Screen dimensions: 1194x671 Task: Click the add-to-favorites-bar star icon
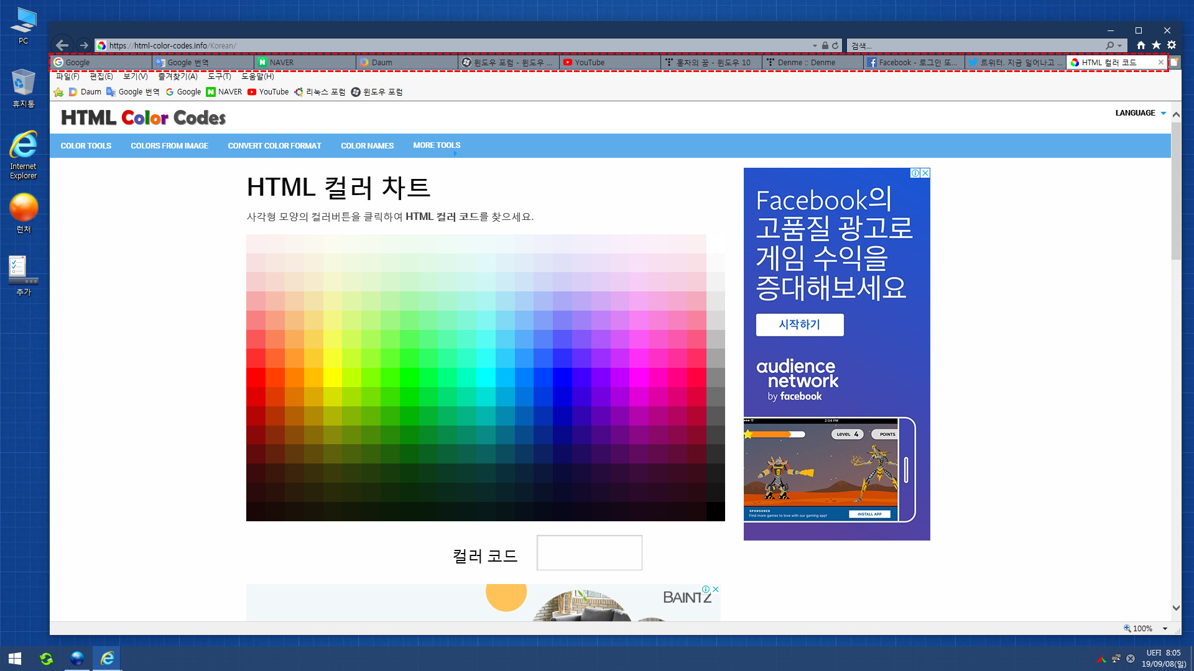coord(58,92)
